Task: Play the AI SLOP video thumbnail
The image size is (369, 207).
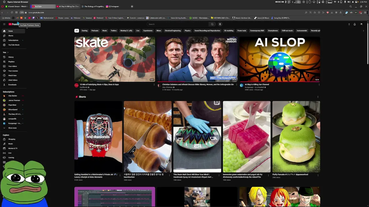Action: point(280,59)
